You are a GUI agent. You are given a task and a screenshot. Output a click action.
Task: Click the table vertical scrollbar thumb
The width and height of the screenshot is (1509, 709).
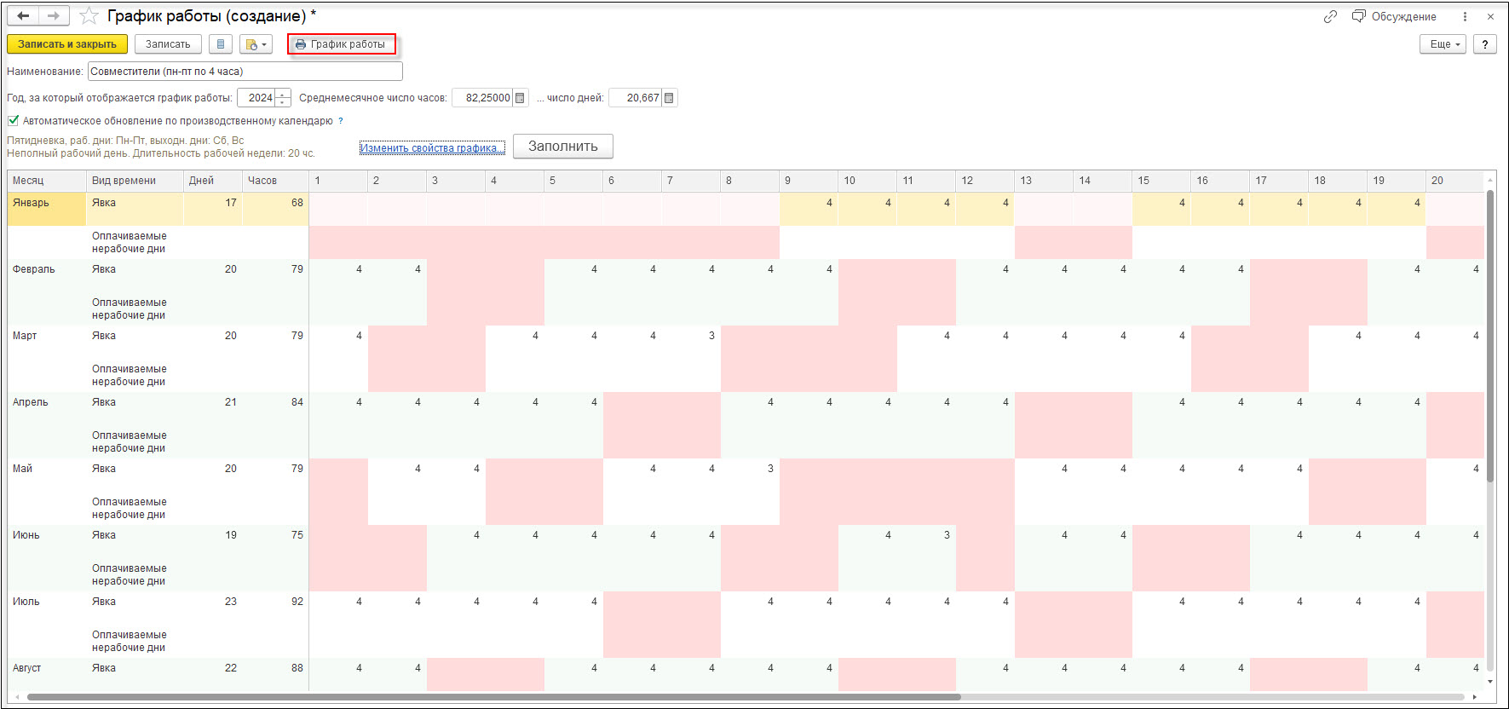pos(1490,337)
